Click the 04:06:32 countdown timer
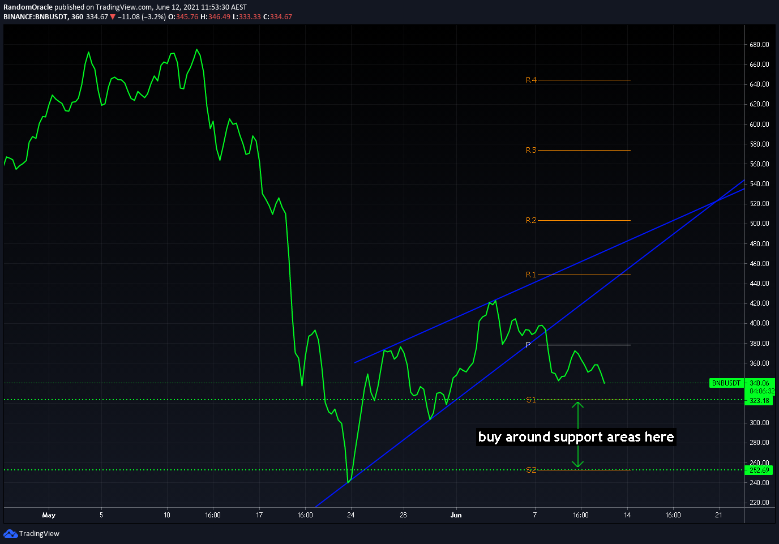The image size is (779, 544). [x=762, y=391]
